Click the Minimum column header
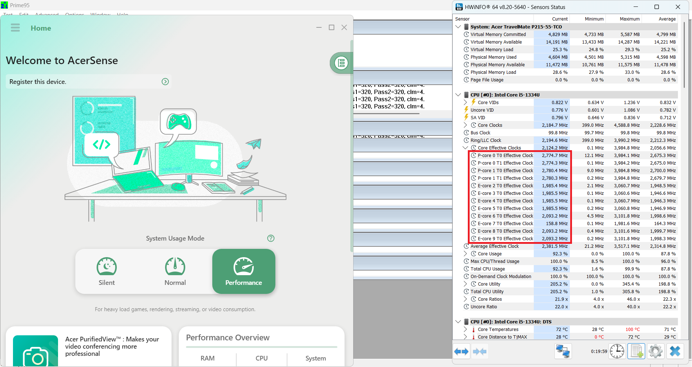The image size is (692, 367). coord(588,19)
